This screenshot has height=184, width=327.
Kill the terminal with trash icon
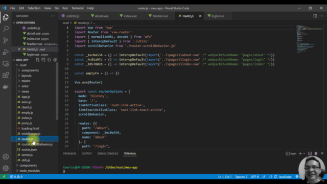[x=316, y=153]
